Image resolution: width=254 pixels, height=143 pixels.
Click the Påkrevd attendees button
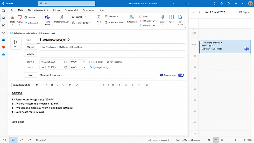pyautogui.click(x=31, y=47)
